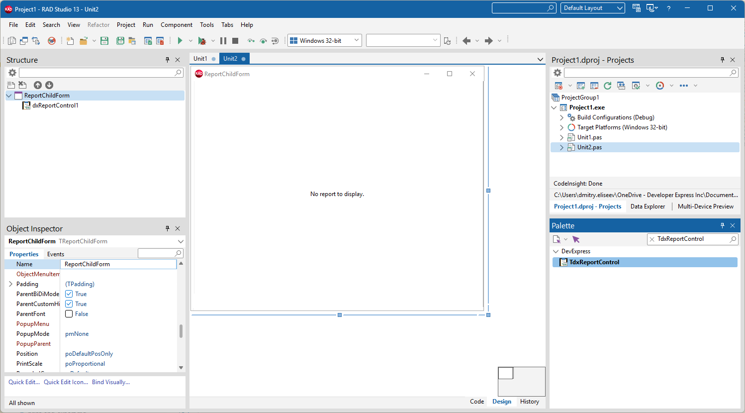Edit the Name property value field
This screenshot has height=413, width=745.
click(118, 264)
